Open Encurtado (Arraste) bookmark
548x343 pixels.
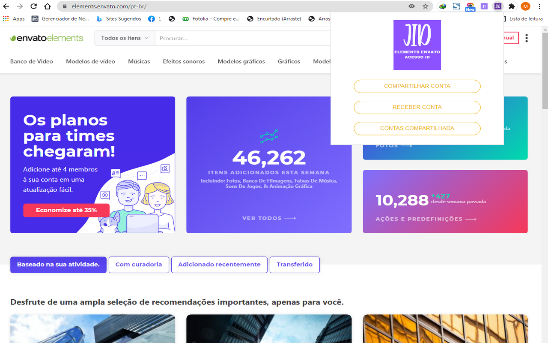coord(274,19)
